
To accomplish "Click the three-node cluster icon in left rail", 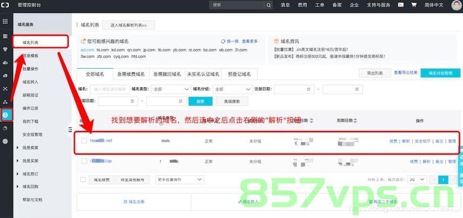I will (5, 102).
